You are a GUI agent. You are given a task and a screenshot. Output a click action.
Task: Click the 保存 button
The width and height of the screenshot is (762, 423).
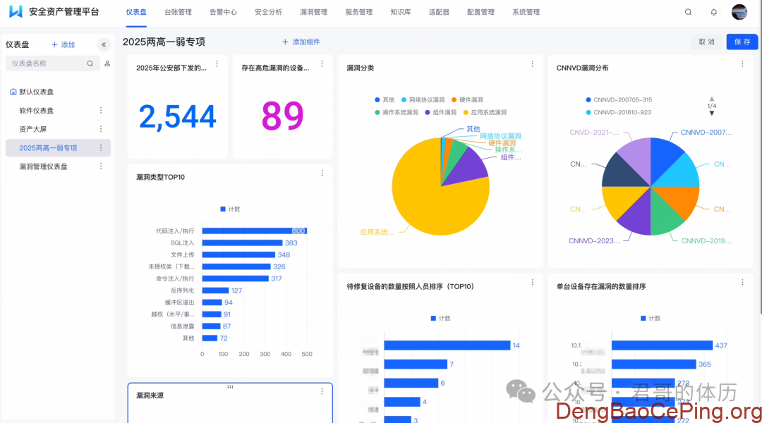pos(742,42)
